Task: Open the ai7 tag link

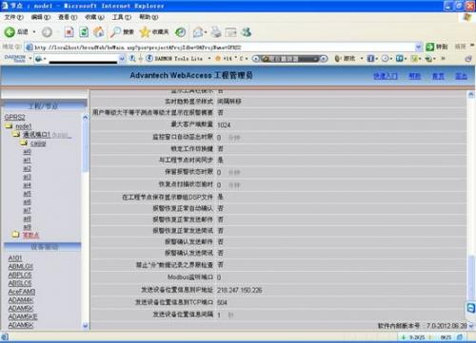Action: (28, 210)
